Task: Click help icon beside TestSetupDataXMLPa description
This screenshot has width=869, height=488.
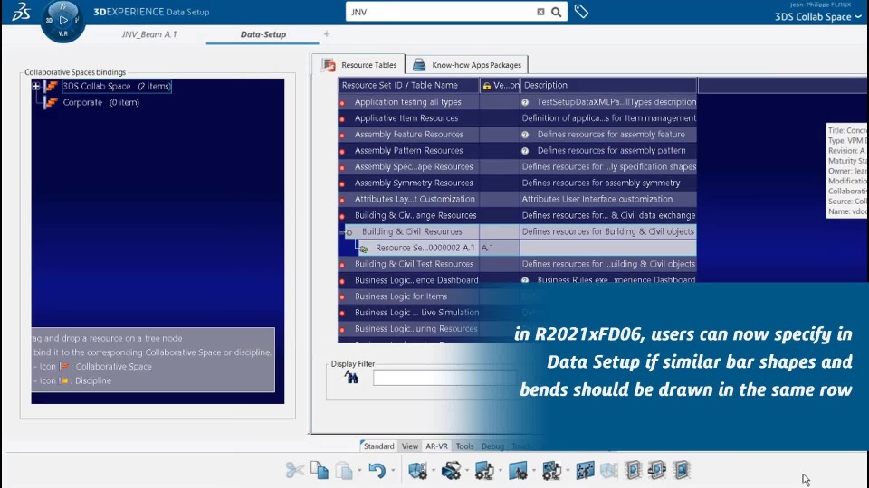Action: 525,102
